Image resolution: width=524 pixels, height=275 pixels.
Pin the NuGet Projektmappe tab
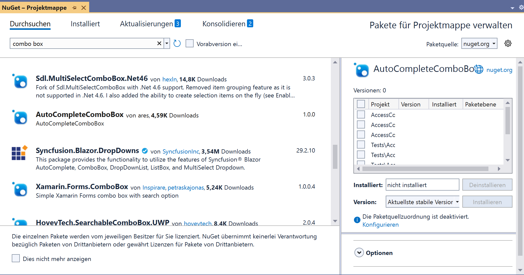point(74,8)
